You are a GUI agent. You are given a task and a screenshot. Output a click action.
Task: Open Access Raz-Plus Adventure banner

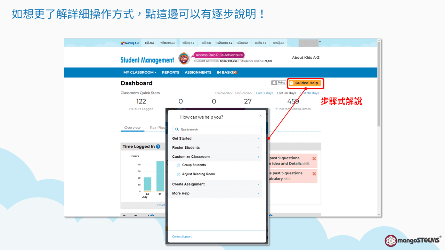tap(219, 55)
